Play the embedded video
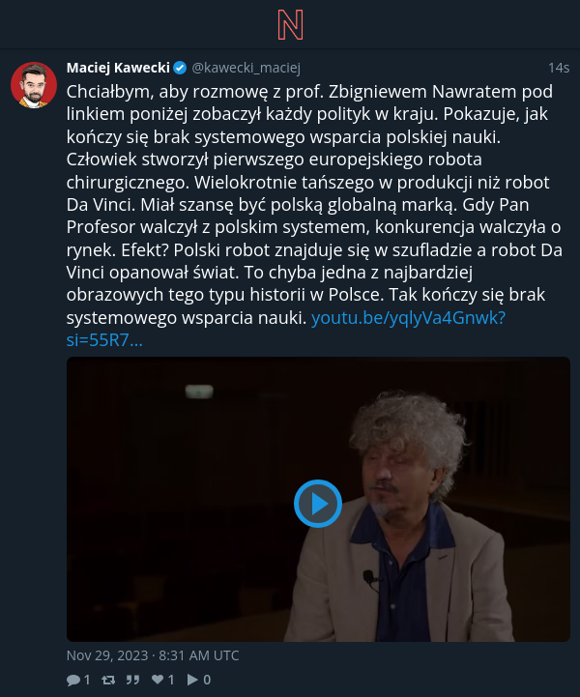The width and height of the screenshot is (580, 697). coord(318,504)
